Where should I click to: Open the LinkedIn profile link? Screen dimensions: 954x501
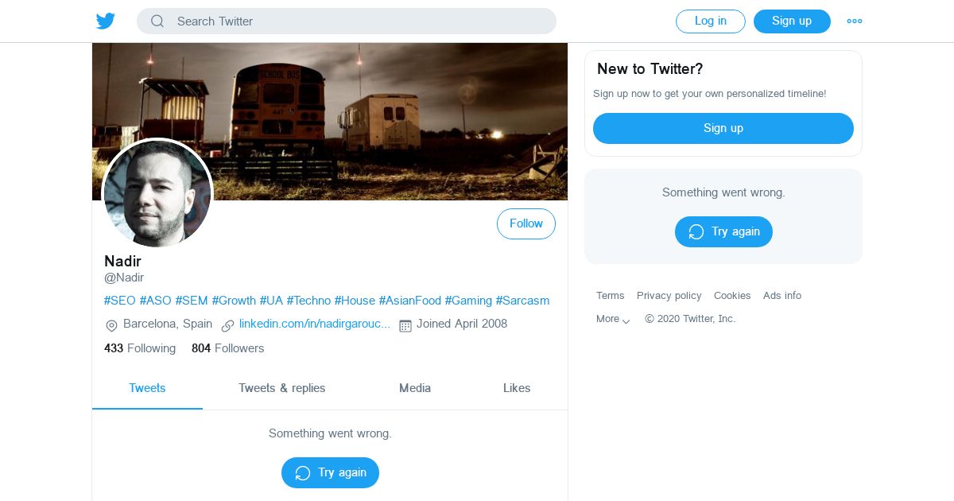coord(315,324)
